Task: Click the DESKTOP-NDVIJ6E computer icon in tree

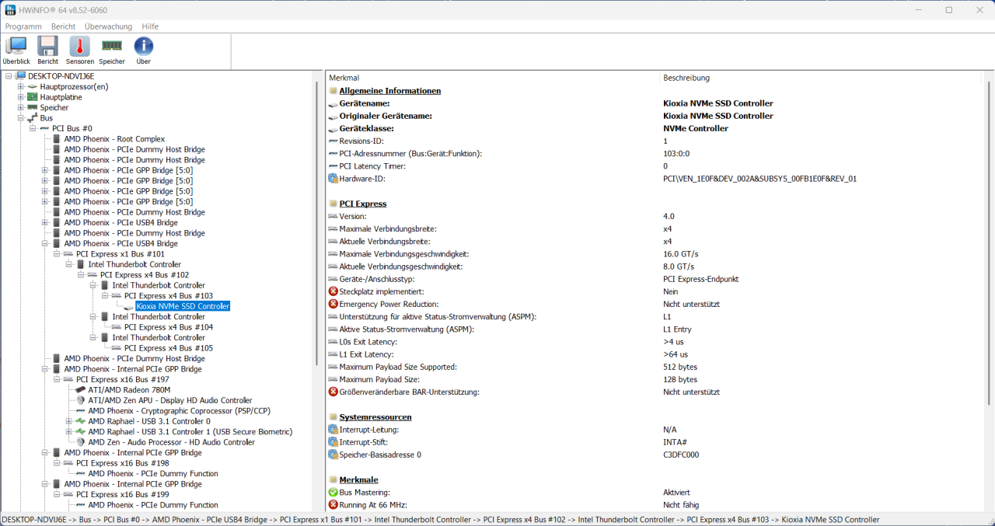Action: click(x=20, y=76)
